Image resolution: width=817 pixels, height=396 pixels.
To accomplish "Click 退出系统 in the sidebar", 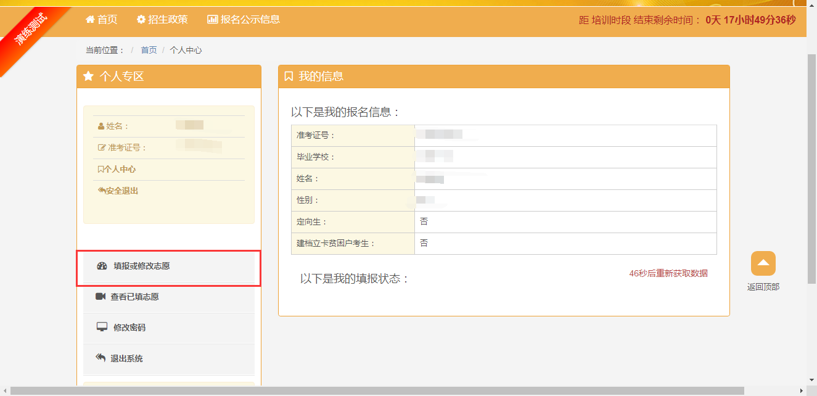I will click(x=126, y=358).
